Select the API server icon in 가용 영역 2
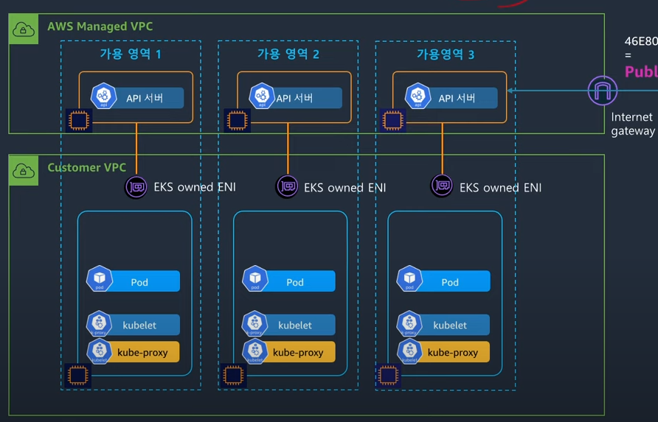This screenshot has height=422, width=658. [260, 96]
